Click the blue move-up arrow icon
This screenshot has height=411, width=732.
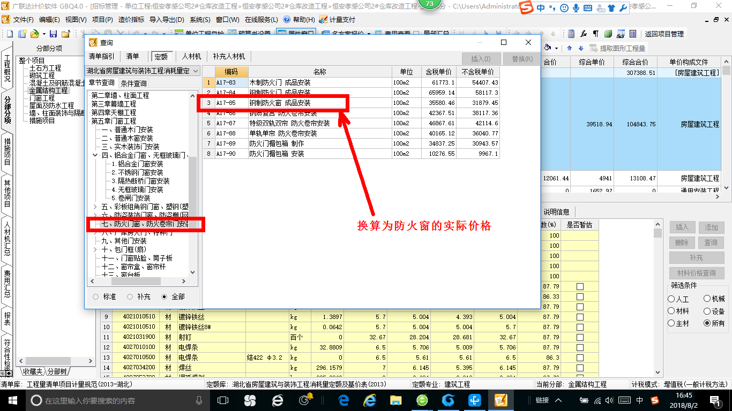click(569, 48)
